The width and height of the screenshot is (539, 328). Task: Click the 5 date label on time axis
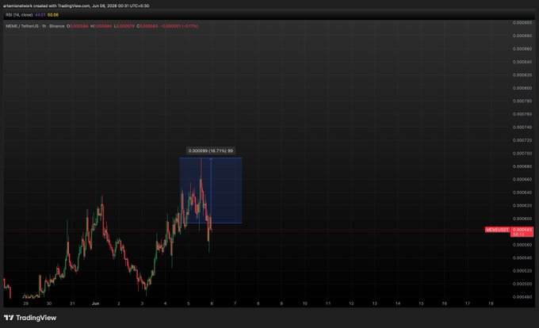click(189, 303)
